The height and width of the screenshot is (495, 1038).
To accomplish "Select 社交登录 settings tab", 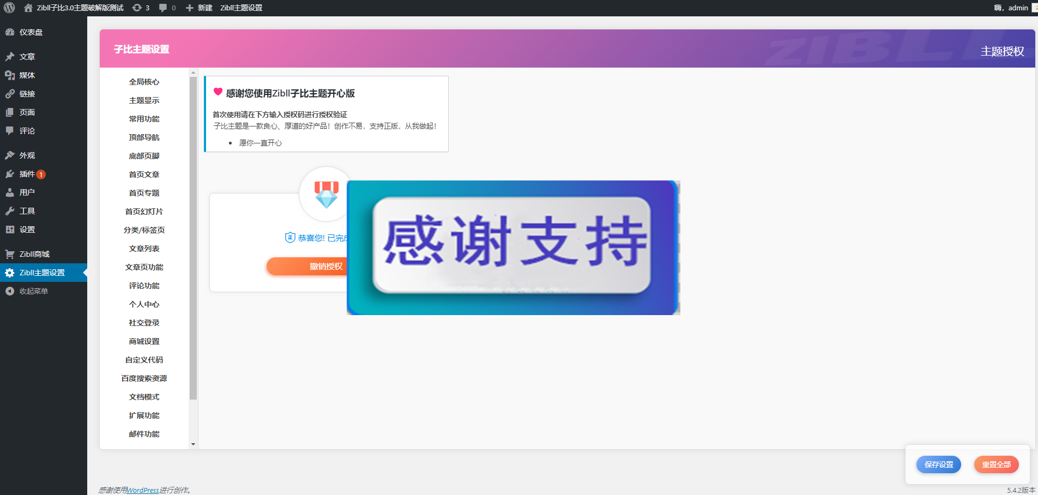I will tap(144, 323).
